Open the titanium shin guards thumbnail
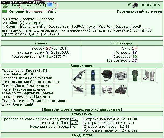Viewport: 164px width, 138px height. pyautogui.click(x=149, y=75)
